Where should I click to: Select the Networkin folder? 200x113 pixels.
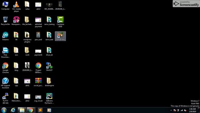pyautogui.click(x=16, y=97)
